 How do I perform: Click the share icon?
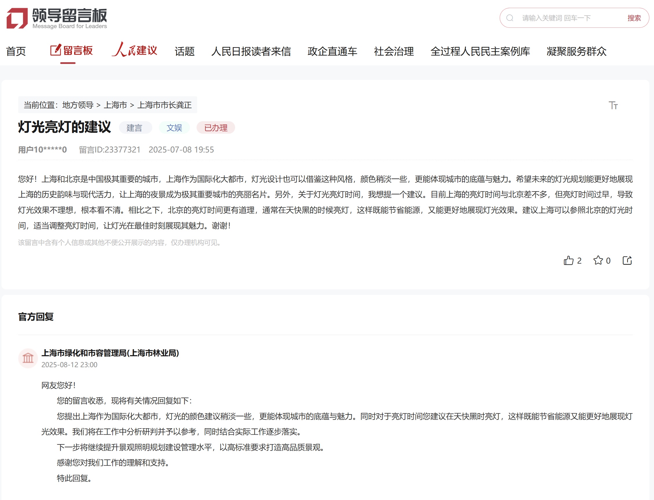(627, 260)
